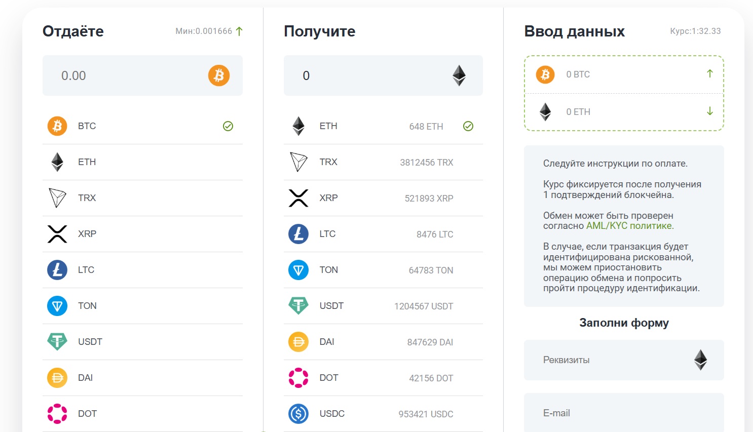This screenshot has height=432, width=753.
Task: Select the 64783 TON reserve amount
Action: (x=431, y=270)
